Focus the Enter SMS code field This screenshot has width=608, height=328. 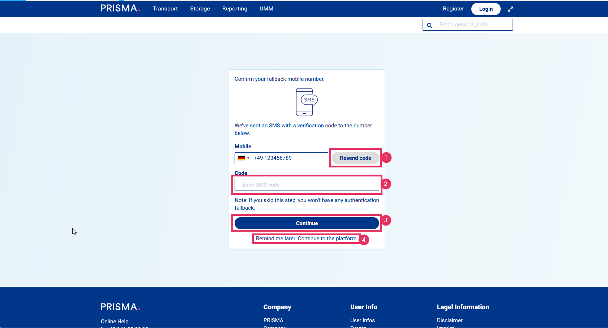point(307,185)
